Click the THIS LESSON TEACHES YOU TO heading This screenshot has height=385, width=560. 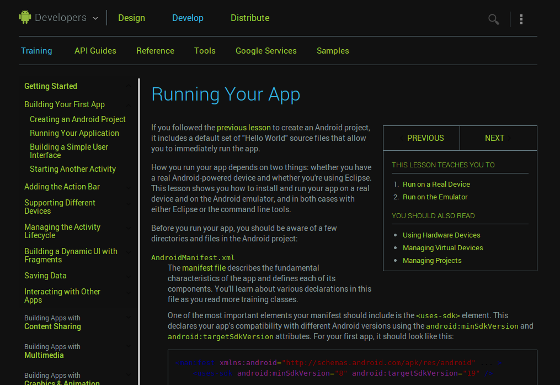[x=443, y=165]
